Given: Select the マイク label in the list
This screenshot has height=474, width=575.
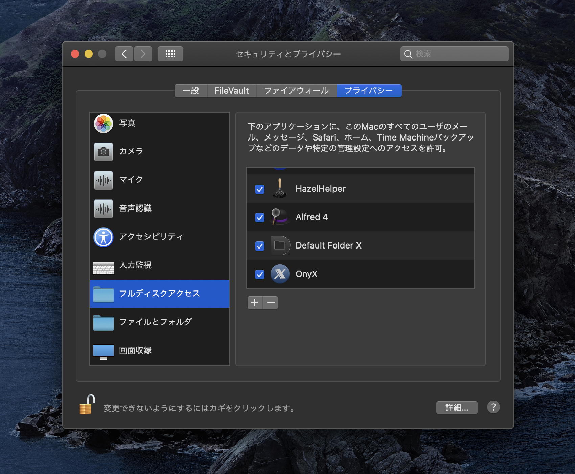Looking at the screenshot, I should click(131, 179).
